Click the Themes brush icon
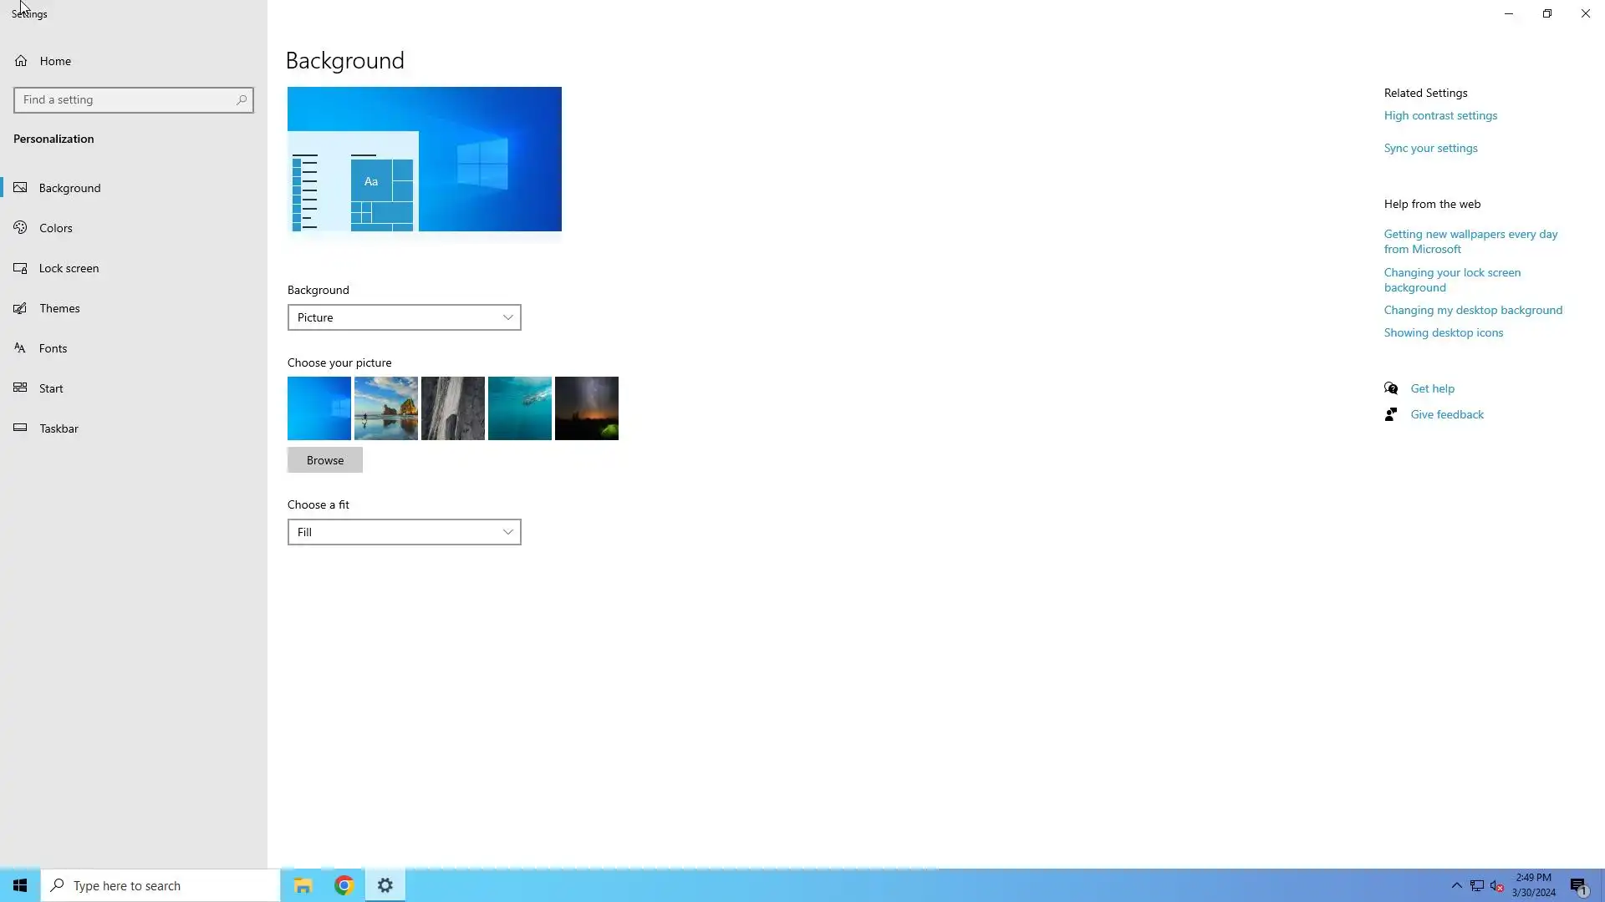This screenshot has width=1605, height=902. (20, 308)
